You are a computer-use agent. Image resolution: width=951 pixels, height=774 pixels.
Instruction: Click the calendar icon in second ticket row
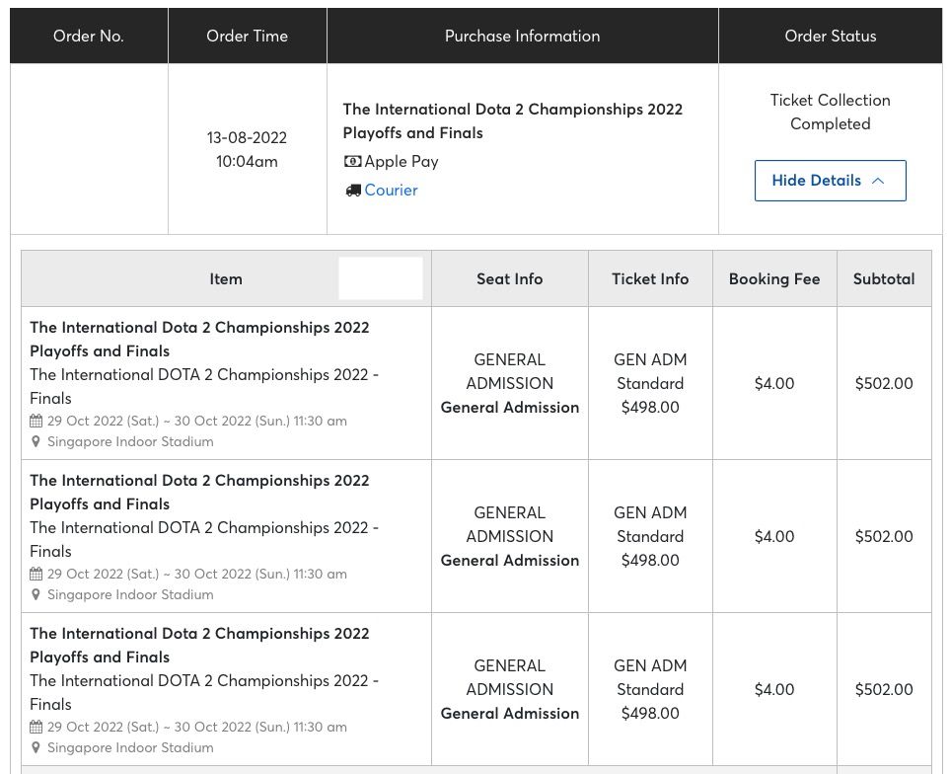coord(37,573)
